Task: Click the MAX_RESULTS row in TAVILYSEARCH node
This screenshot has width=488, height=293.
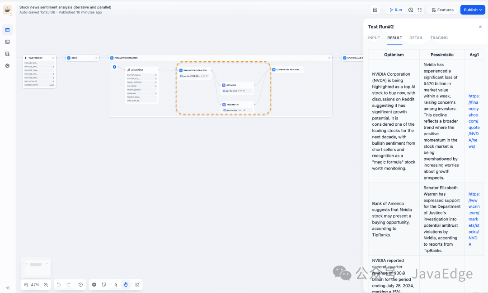Action: click(x=39, y=81)
